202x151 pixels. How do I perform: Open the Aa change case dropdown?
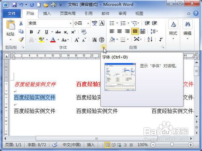(65, 40)
